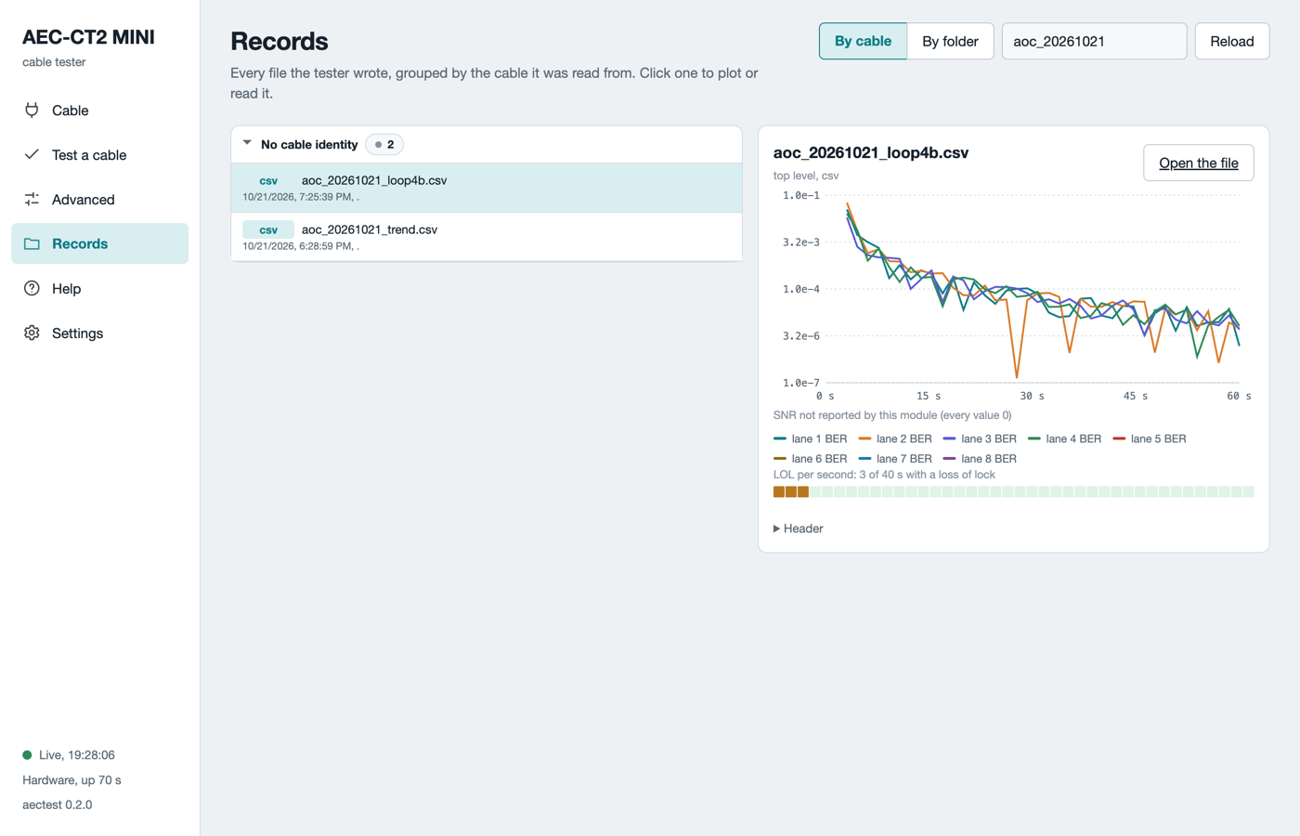This screenshot has height=836, width=1300.
Task: Open the Help page
Action: pyautogui.click(x=100, y=288)
